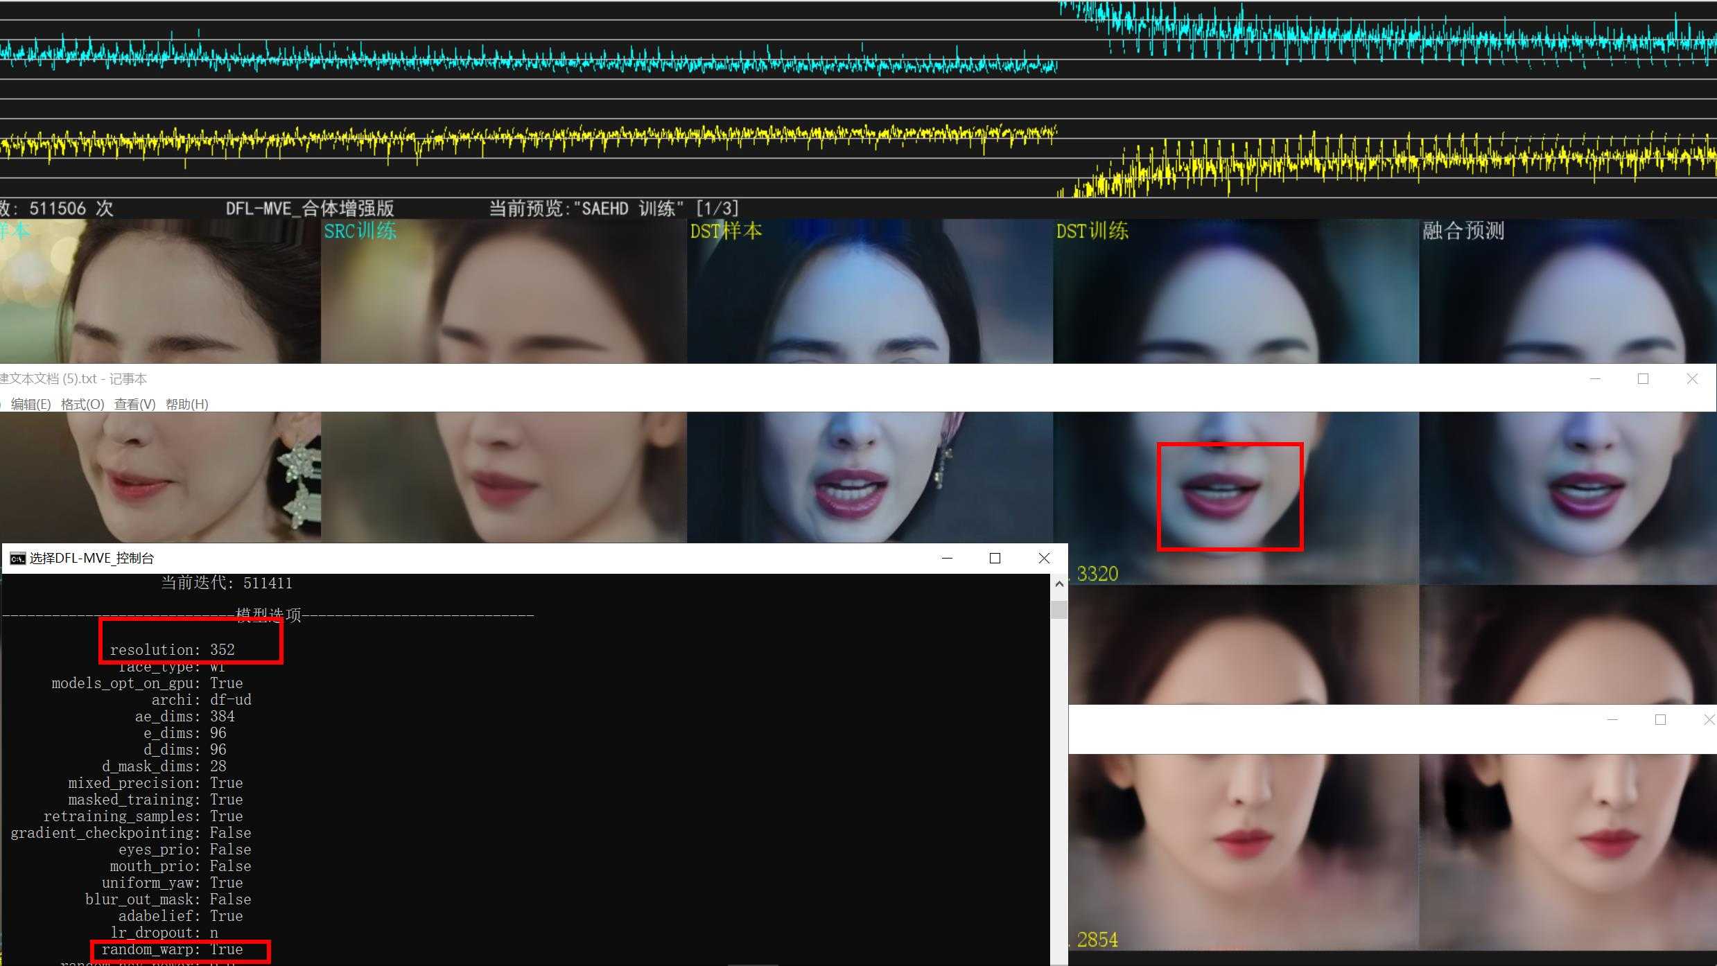Click the 'archi: df-ud' console line
This screenshot has height=966, width=1717.
pyautogui.click(x=201, y=700)
